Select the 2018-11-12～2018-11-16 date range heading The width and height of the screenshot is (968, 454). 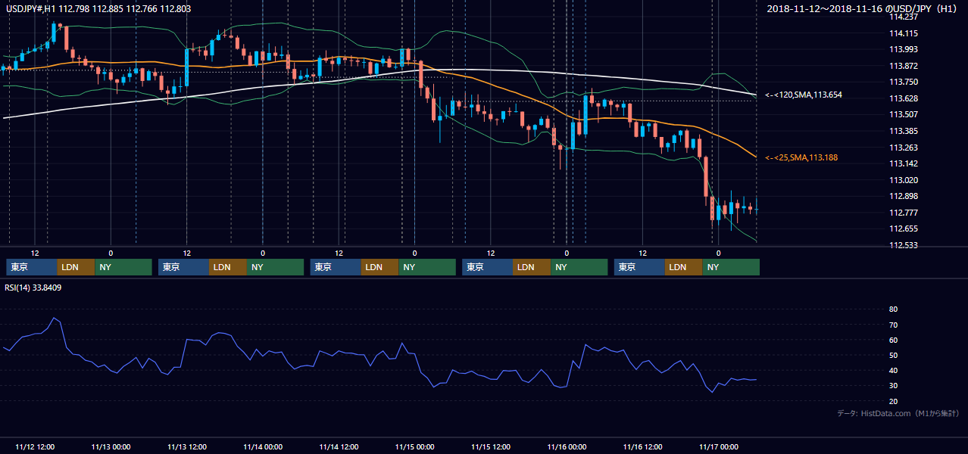[861, 8]
